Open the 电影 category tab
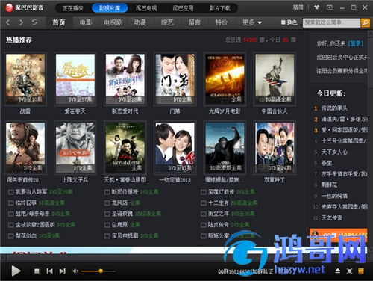Viewport: 373px width, 281px height. (x=86, y=22)
